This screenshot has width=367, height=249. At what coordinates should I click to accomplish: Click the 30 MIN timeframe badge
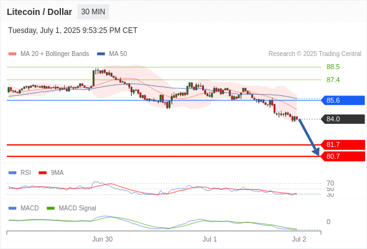(x=93, y=12)
